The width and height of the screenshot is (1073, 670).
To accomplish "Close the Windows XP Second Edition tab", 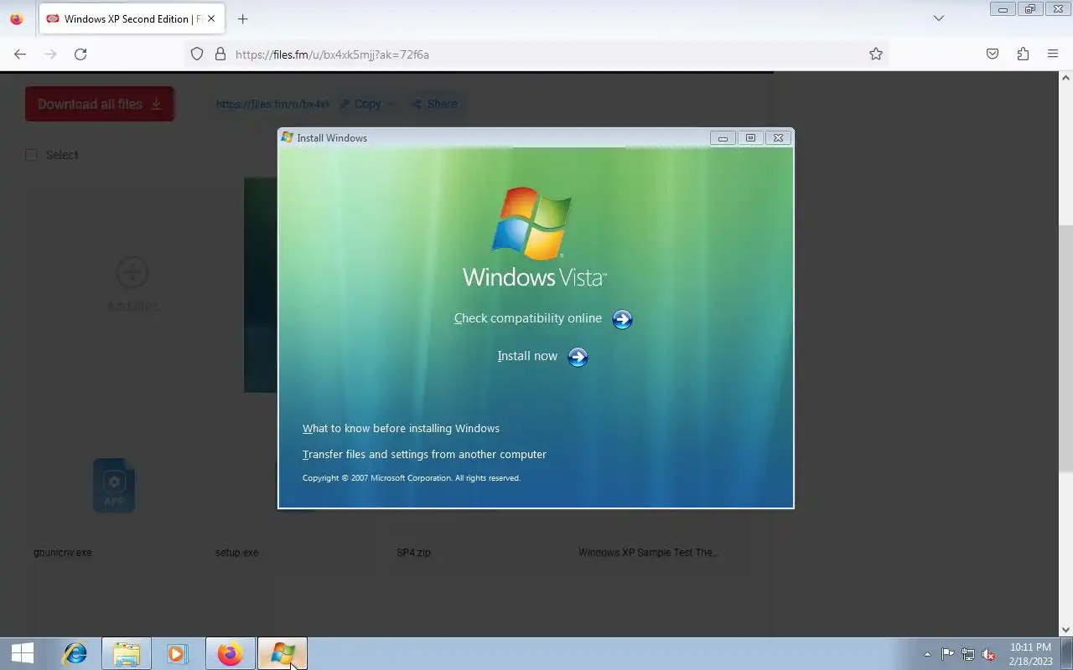I will (210, 18).
